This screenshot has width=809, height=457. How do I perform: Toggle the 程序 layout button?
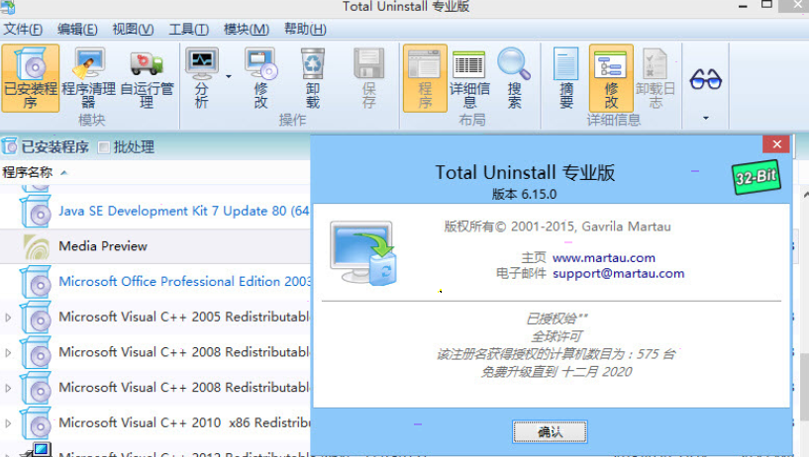point(425,78)
